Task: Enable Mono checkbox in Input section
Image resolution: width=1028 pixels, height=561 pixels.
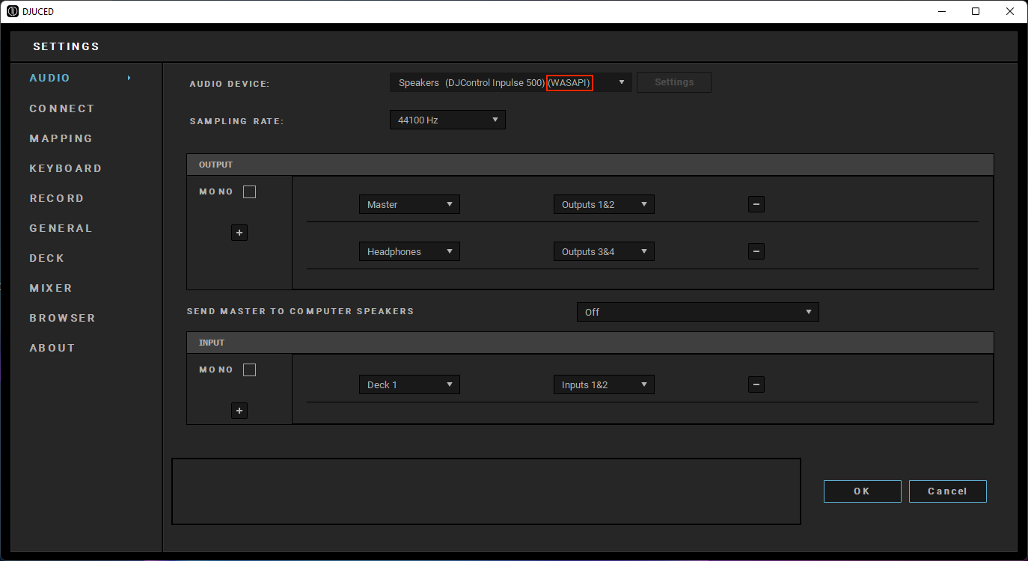Action: coord(250,370)
